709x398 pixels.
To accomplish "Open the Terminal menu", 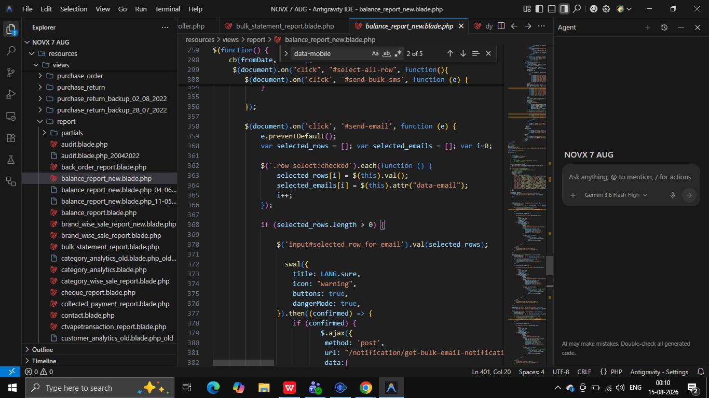I will click(x=168, y=9).
